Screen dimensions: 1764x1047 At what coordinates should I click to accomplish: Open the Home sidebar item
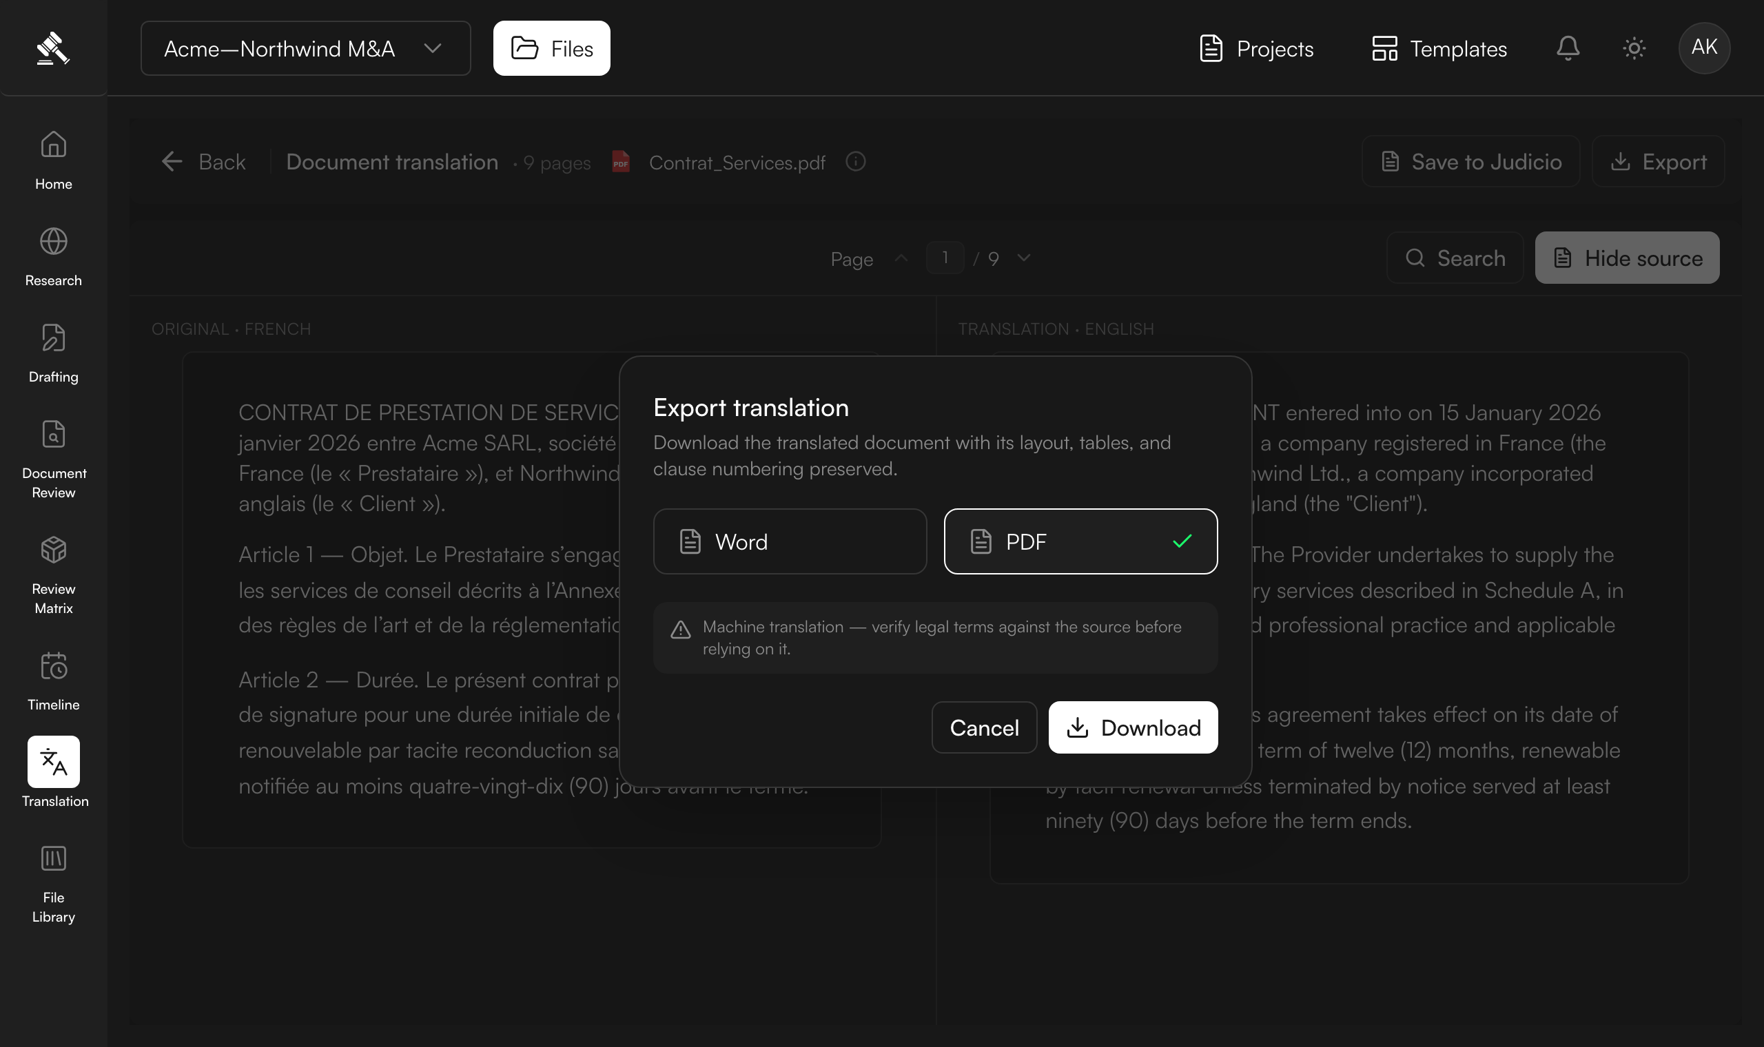[x=54, y=160]
